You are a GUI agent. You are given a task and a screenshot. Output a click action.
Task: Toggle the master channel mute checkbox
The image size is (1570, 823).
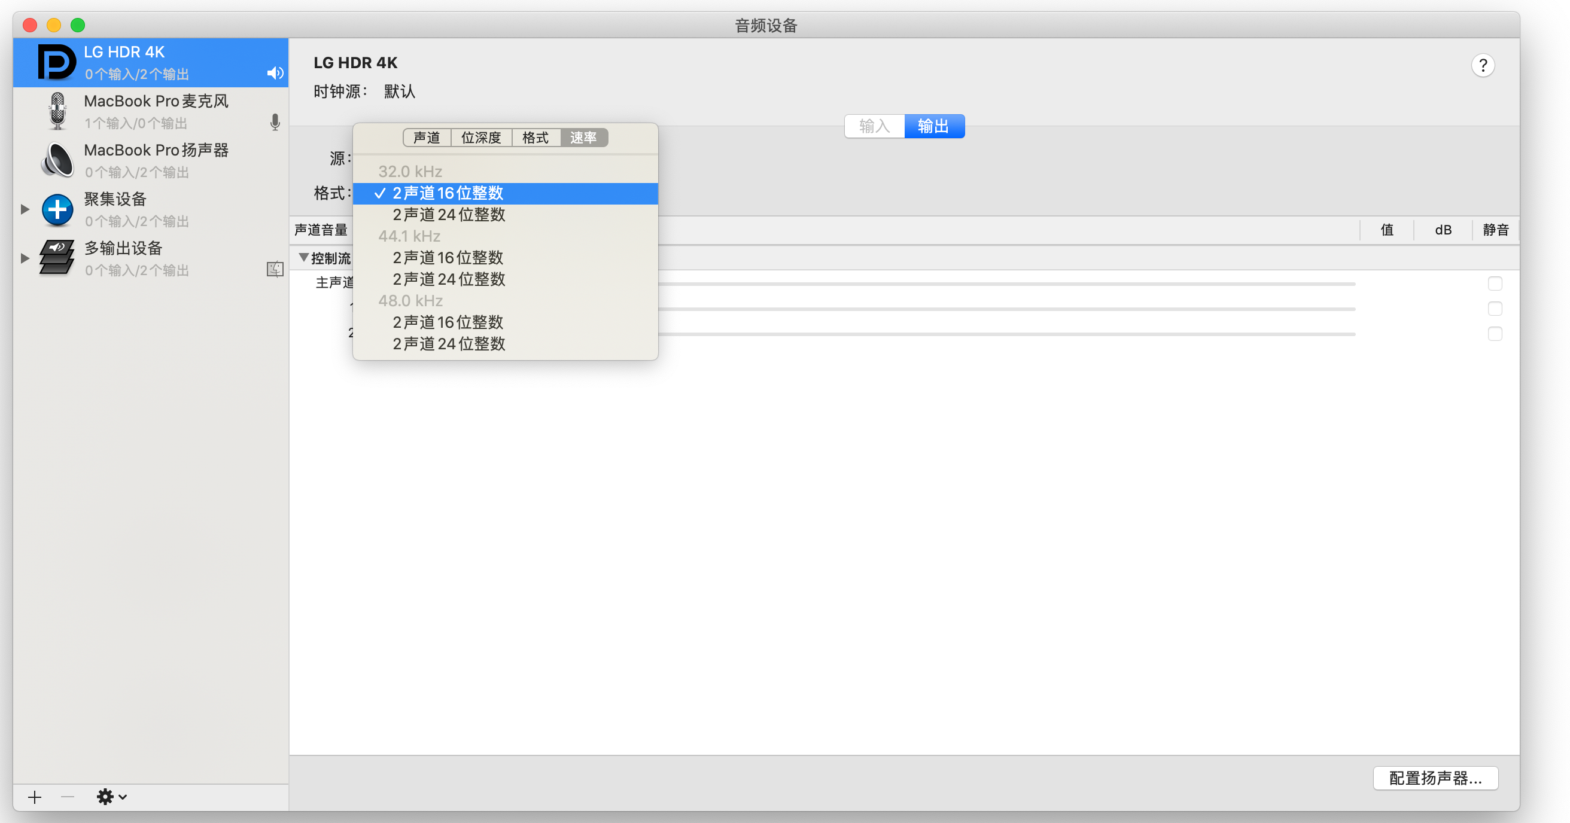pyautogui.click(x=1495, y=284)
